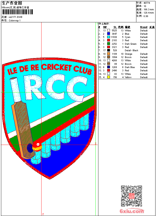Select the height value '166.3 mm'
The width and height of the screenshot is (156, 216).
(149, 10)
